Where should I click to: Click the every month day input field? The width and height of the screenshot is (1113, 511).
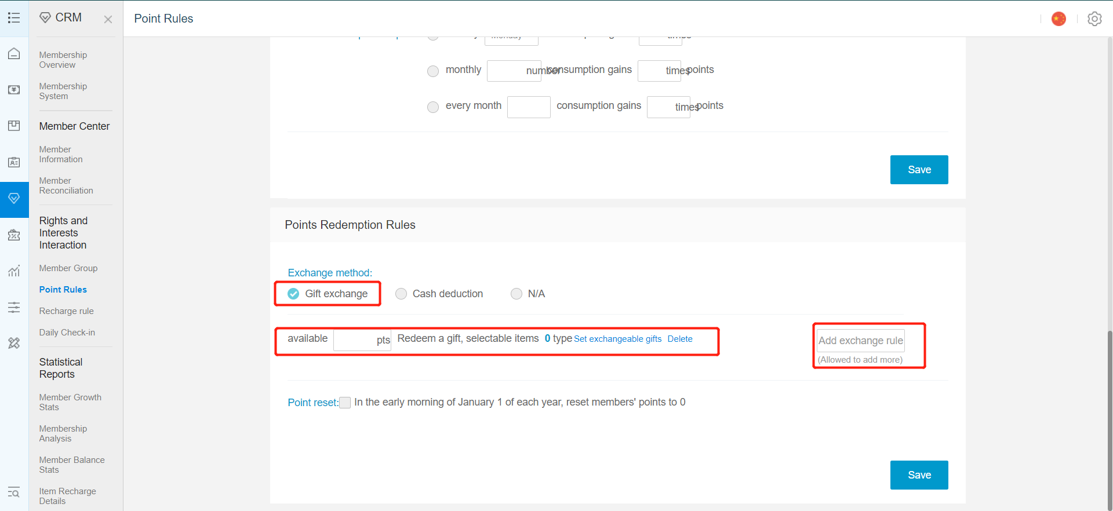click(x=529, y=107)
